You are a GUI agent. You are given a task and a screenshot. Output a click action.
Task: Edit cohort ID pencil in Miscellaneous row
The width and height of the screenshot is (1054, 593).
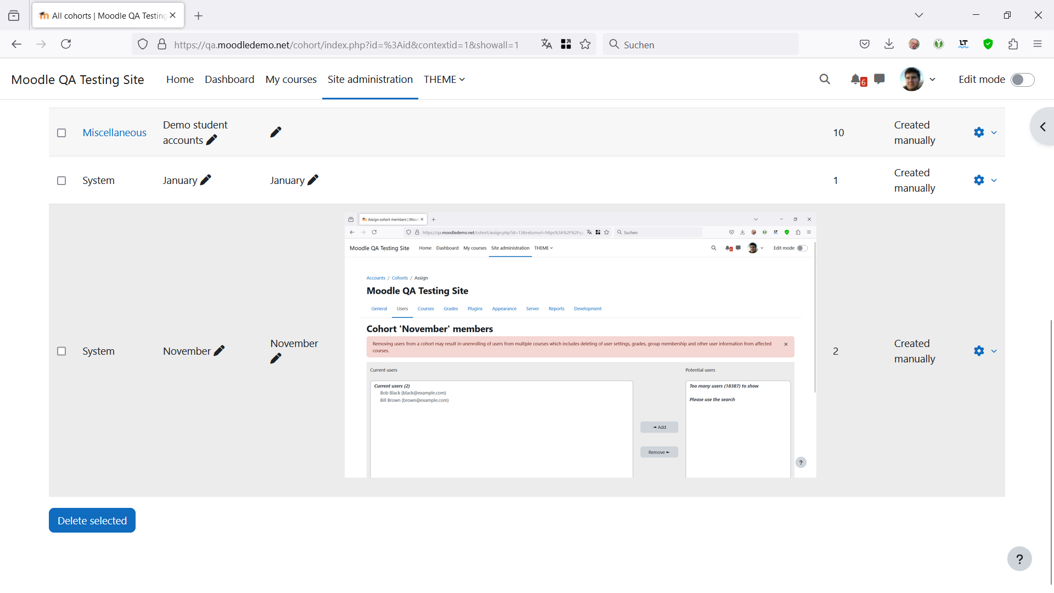276,132
